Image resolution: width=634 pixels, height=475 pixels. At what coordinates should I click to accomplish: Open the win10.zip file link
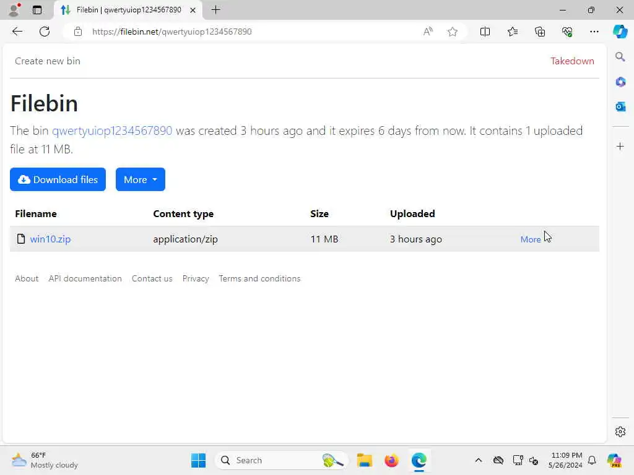pyautogui.click(x=50, y=239)
